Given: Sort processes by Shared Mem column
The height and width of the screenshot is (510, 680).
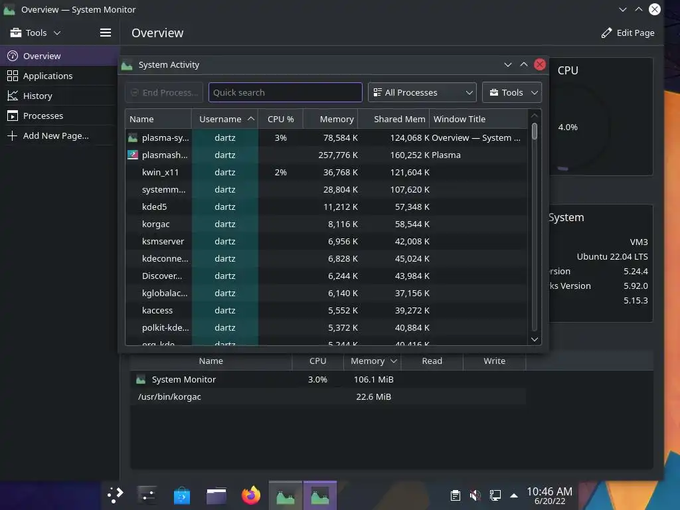Looking at the screenshot, I should point(393,119).
